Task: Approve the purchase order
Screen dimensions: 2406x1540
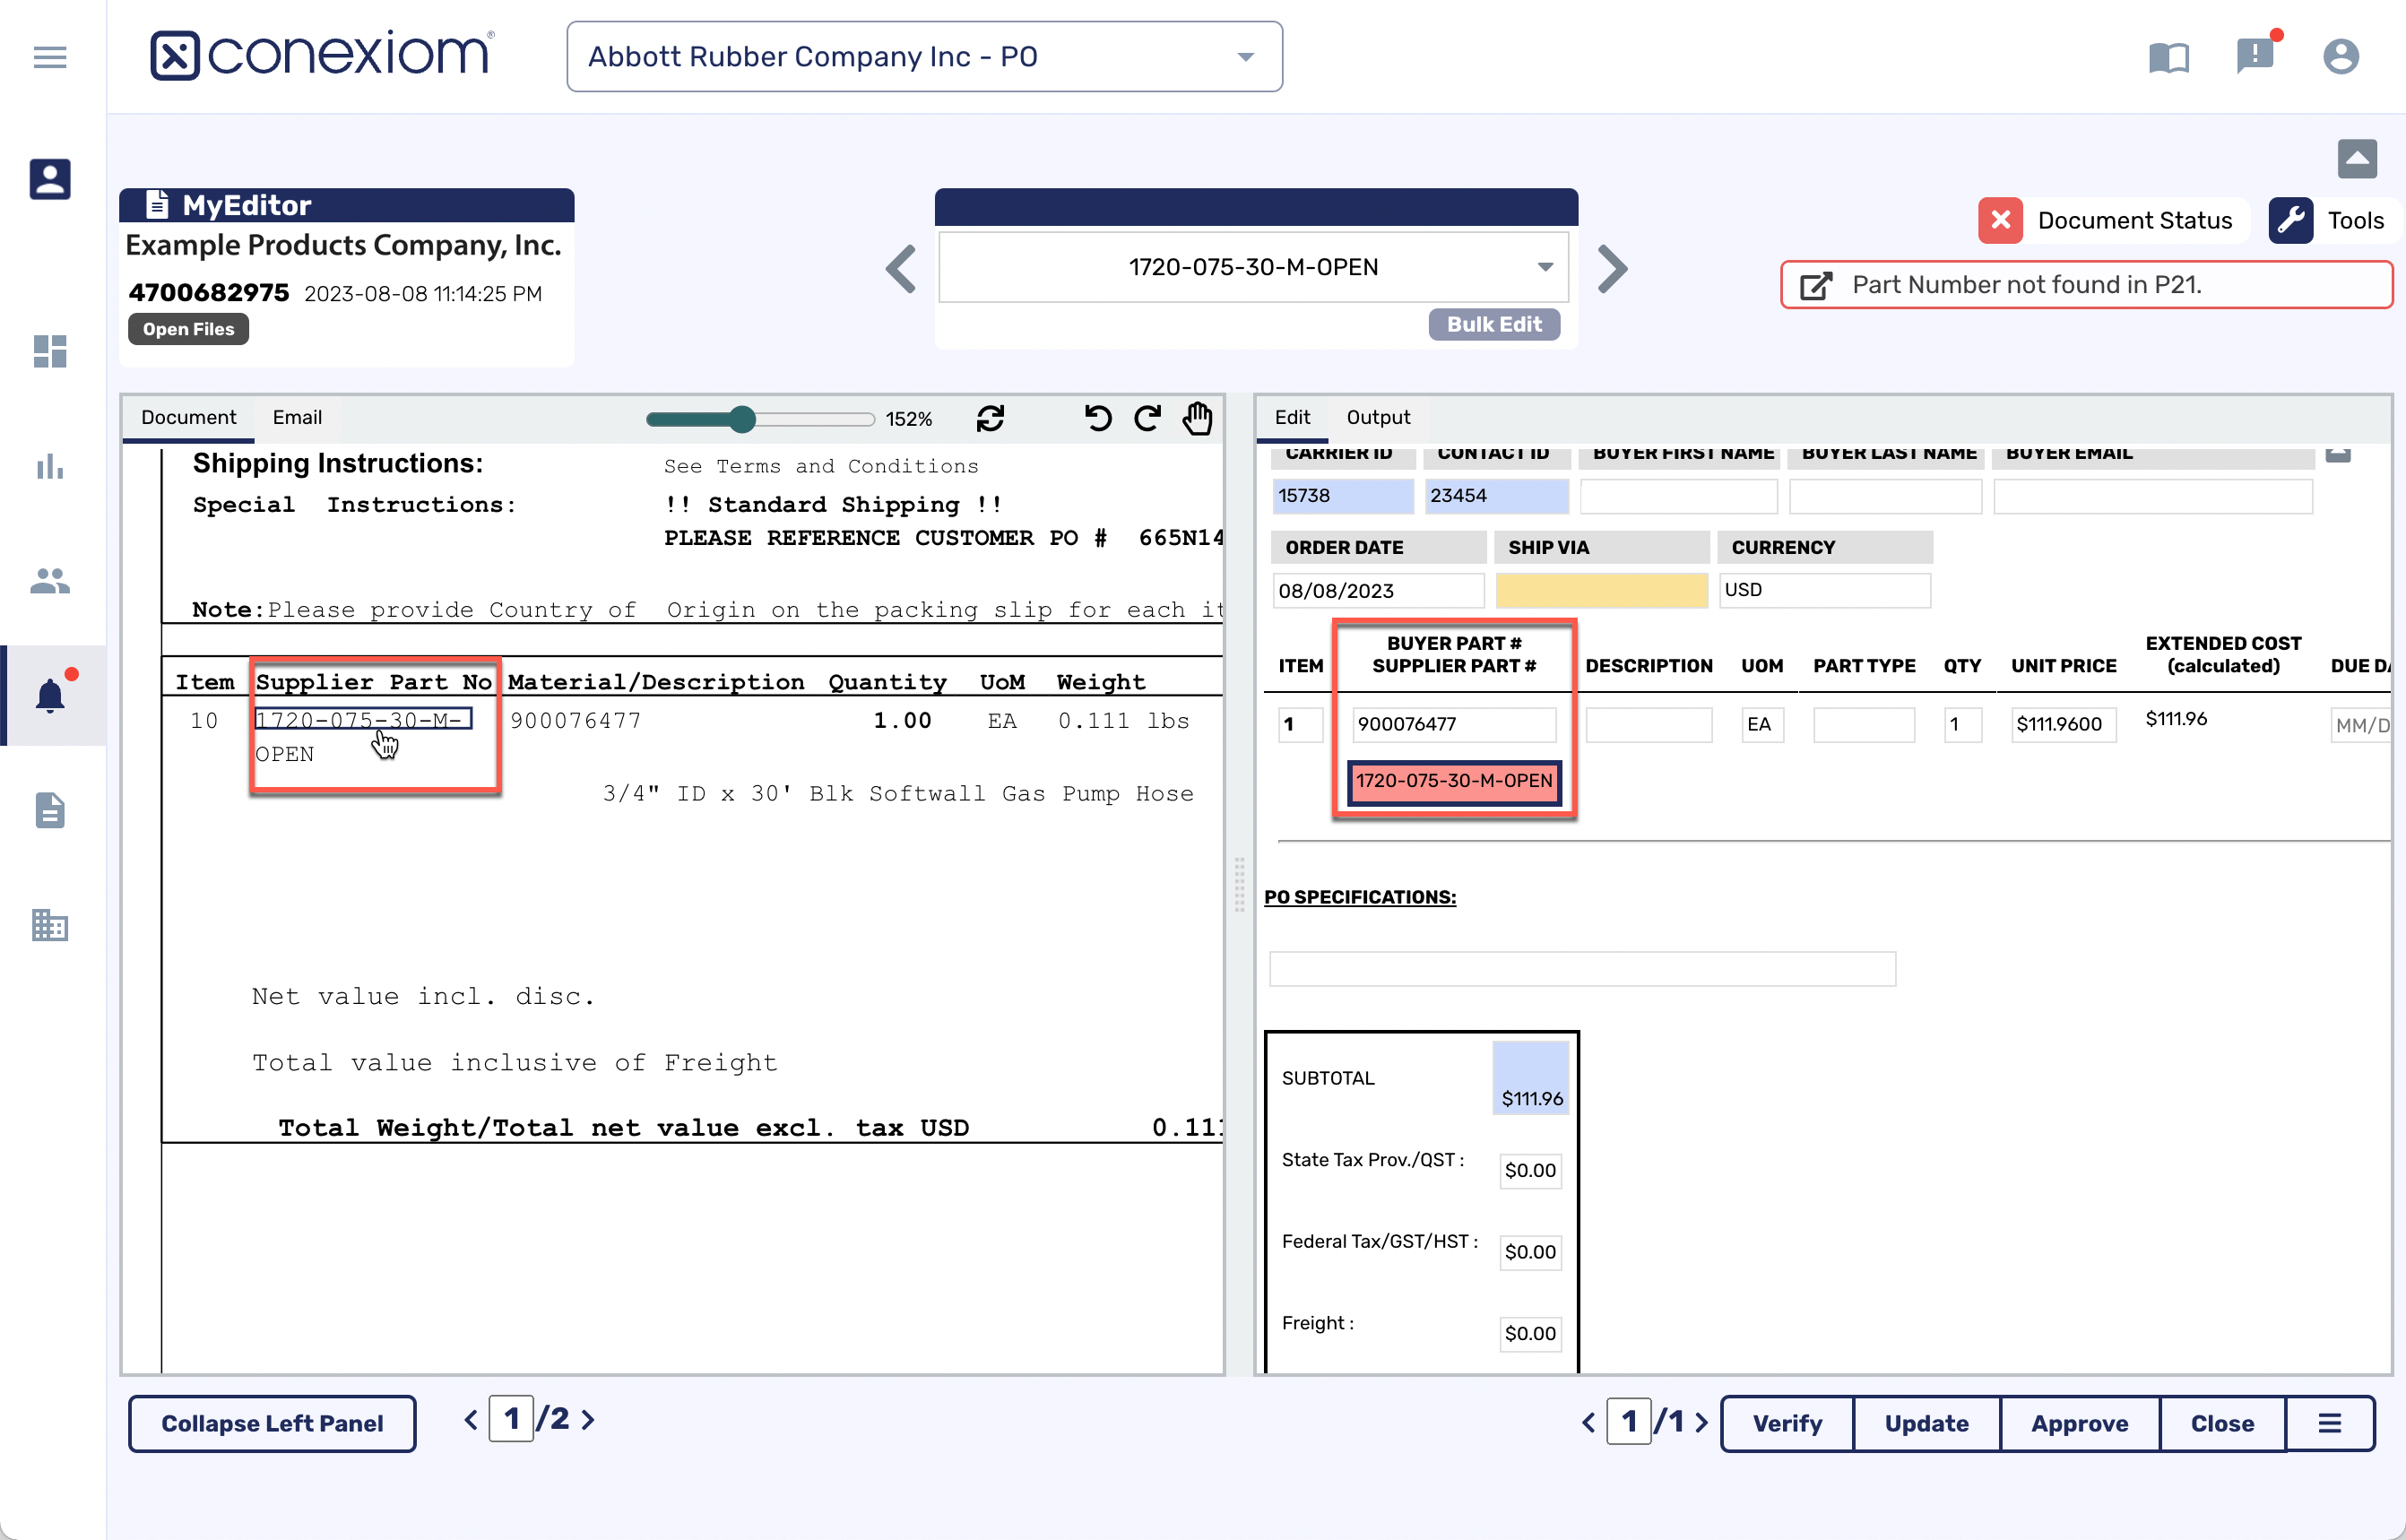Action: click(x=2078, y=1423)
